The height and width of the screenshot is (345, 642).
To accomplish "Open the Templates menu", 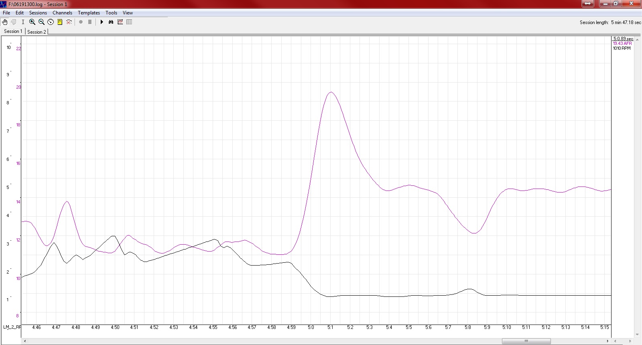I will click(89, 13).
